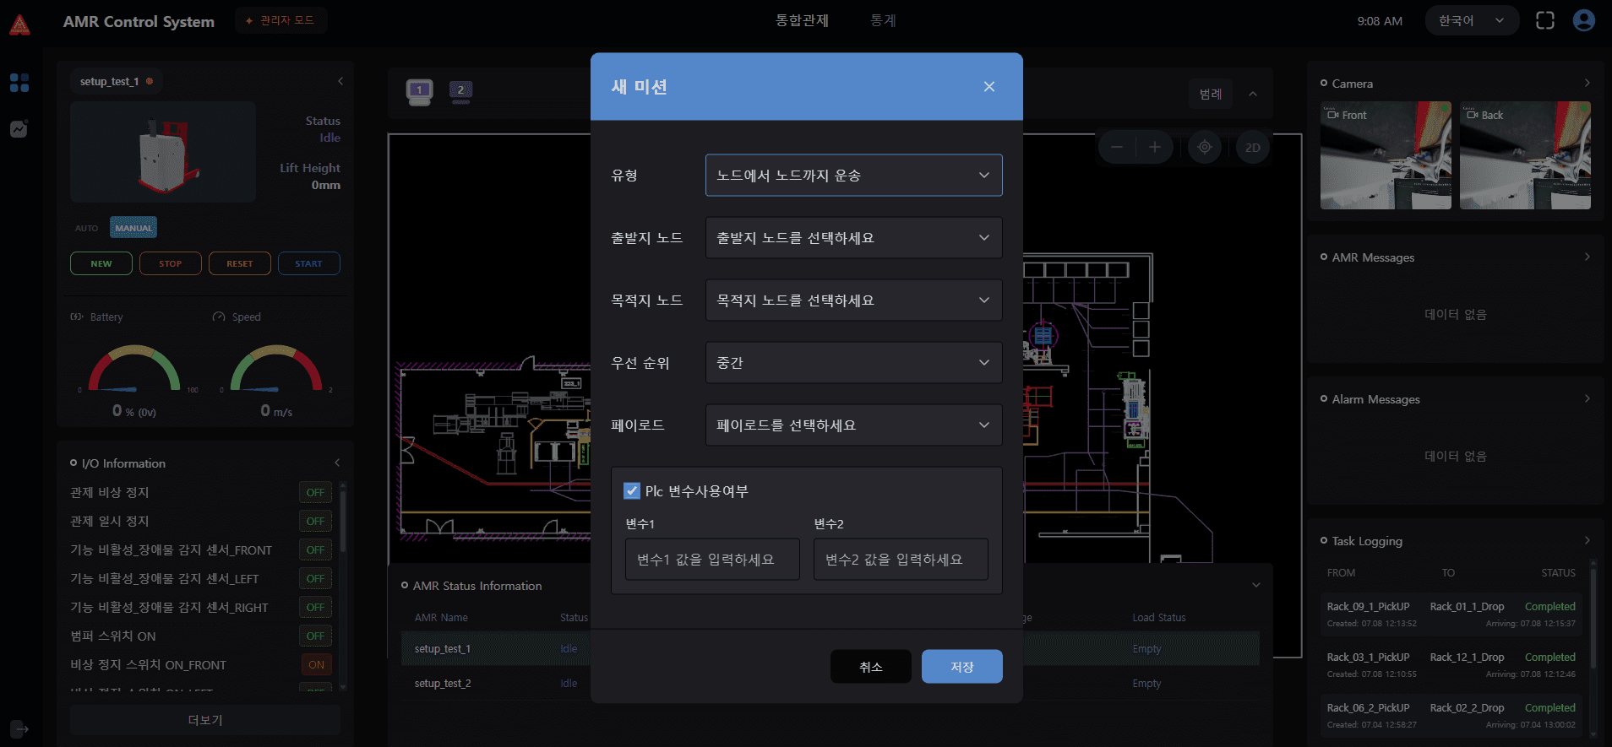The height and width of the screenshot is (747, 1612).
Task: Select the setup_test_1 status row
Action: (830, 648)
